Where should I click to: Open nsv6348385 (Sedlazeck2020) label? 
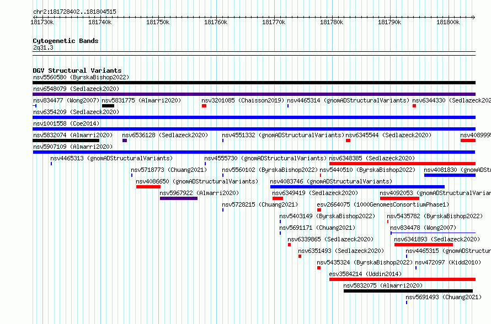[x=372, y=158]
